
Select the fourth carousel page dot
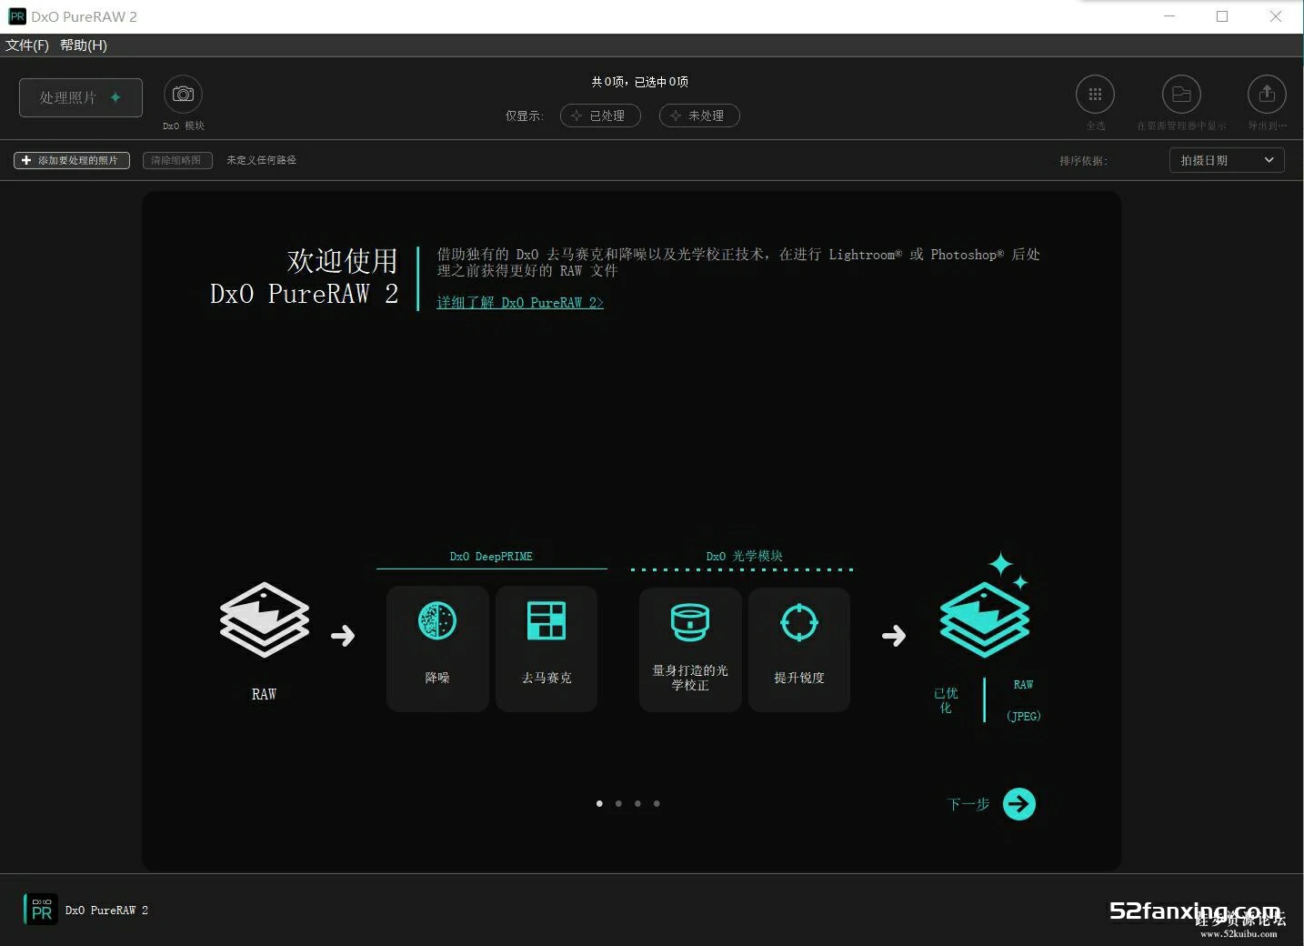[657, 803]
